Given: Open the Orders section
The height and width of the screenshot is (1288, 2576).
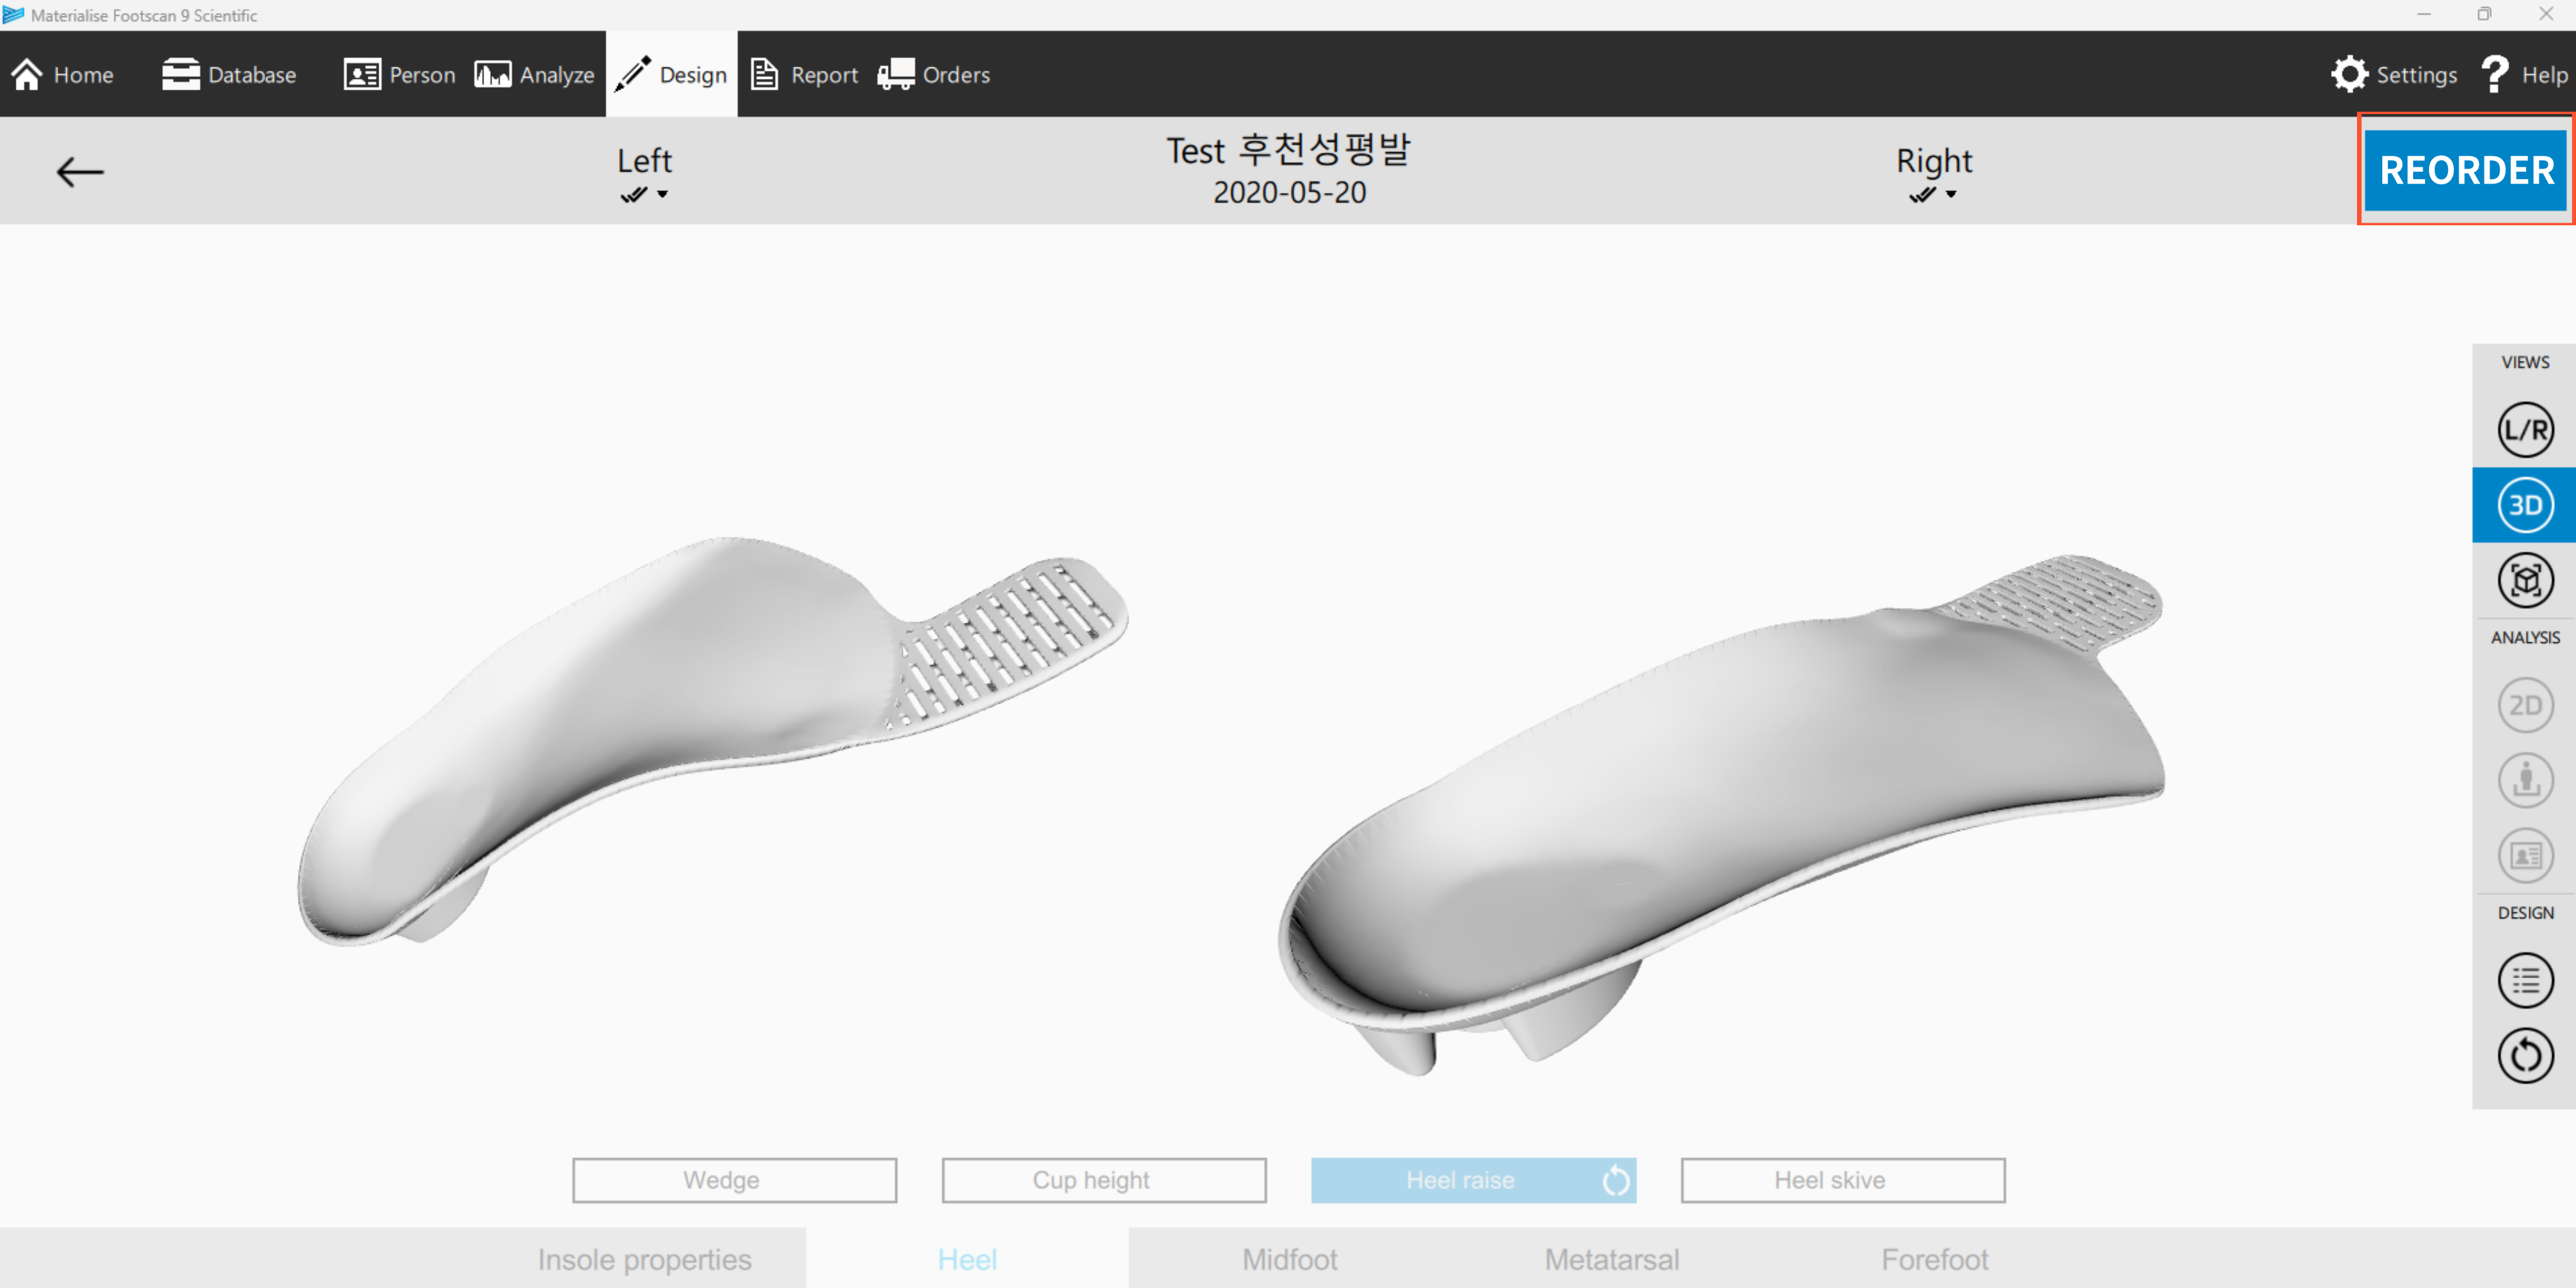Looking at the screenshot, I should [x=934, y=75].
